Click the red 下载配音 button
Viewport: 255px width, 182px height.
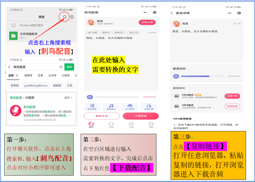pyautogui.click(x=141, y=116)
